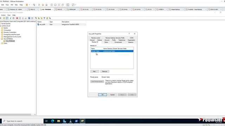Screen dimensions: 225x126
Task: Open the VMware Edit menu
Action: tap(2, 5)
